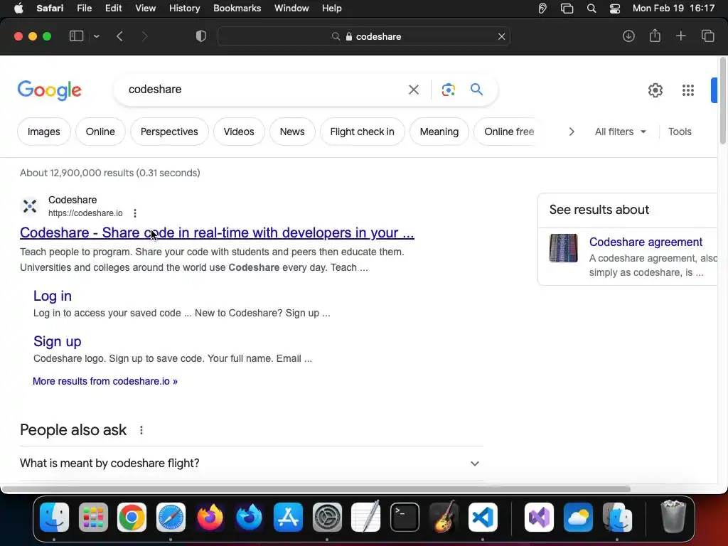Image resolution: width=728 pixels, height=546 pixels.
Task: Select the Perspectives filter
Action: pyautogui.click(x=169, y=132)
